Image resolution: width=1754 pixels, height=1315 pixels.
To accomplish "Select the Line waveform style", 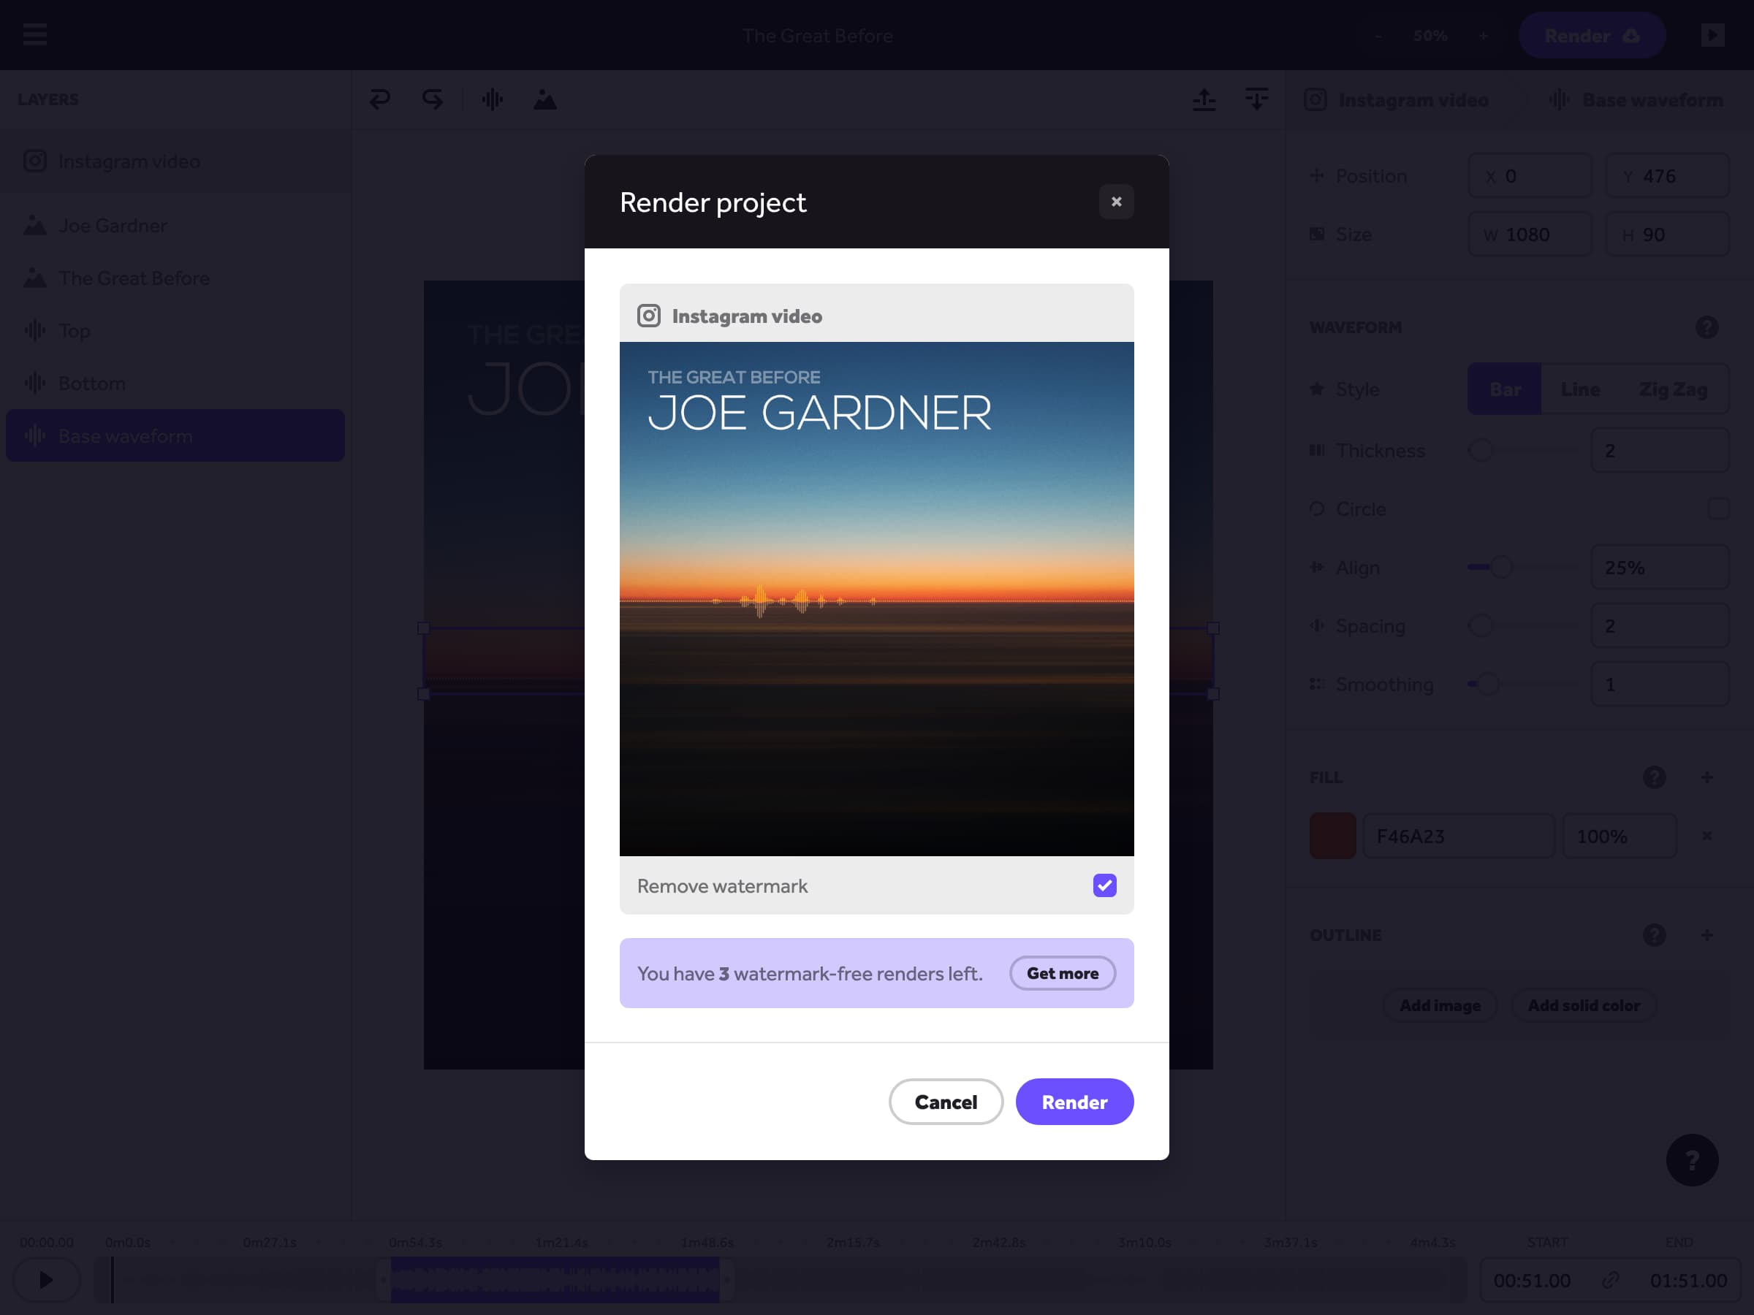I will click(x=1579, y=389).
